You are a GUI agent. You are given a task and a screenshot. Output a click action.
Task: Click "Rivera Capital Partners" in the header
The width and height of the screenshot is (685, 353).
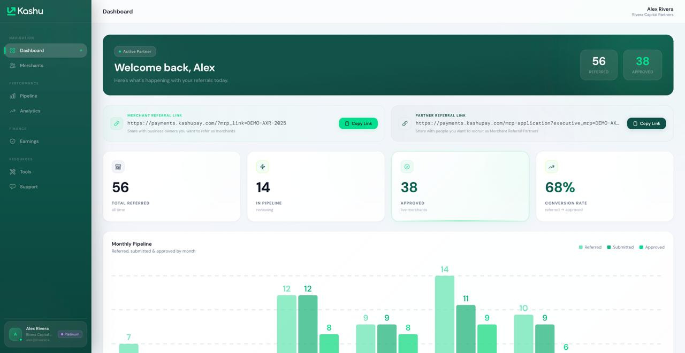coord(653,15)
